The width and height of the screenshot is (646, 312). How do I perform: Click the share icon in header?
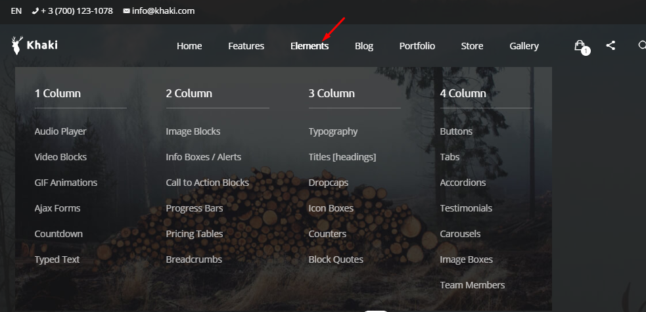click(611, 45)
